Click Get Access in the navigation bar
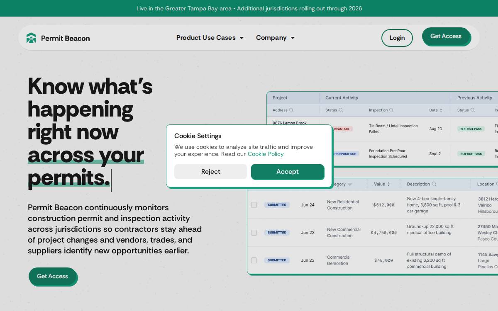 tap(446, 36)
